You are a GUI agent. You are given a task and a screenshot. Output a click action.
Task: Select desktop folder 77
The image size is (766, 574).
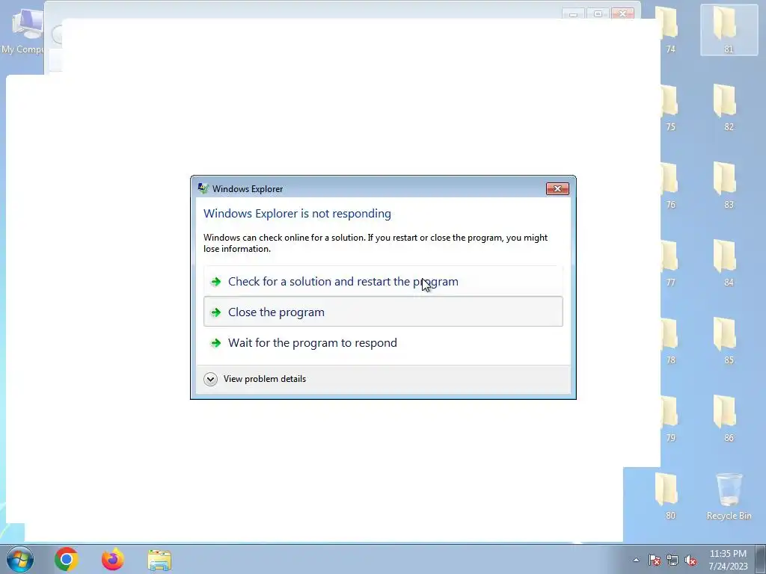pyautogui.click(x=670, y=262)
